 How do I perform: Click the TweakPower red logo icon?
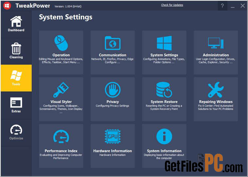(7, 6)
